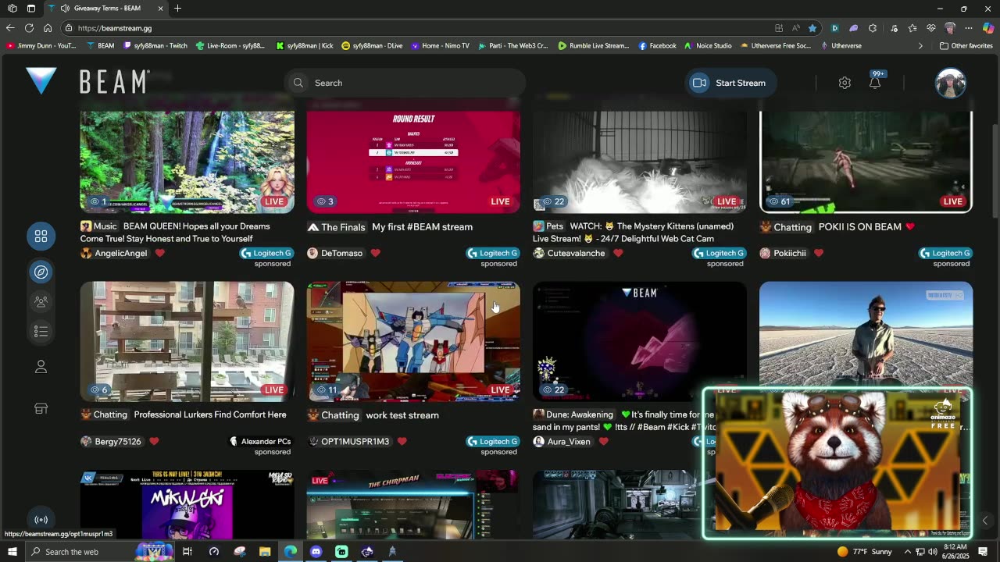This screenshot has width=1000, height=562.
Task: Open Task View on the taskbar
Action: point(187,552)
